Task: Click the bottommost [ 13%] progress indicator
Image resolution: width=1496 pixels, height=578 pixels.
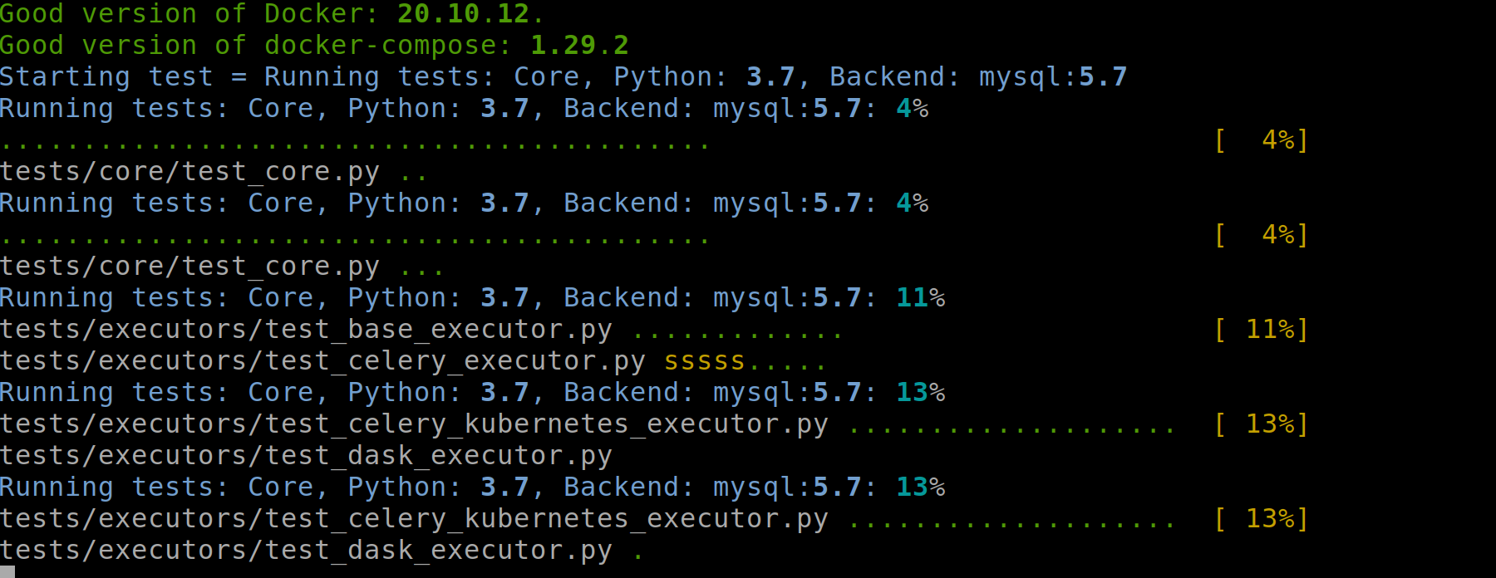Action: (x=1261, y=518)
